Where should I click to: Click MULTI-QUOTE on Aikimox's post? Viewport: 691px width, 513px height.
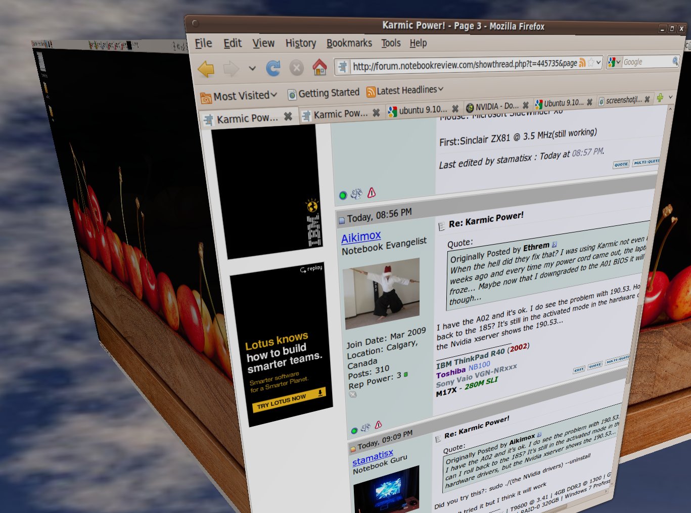coord(617,360)
